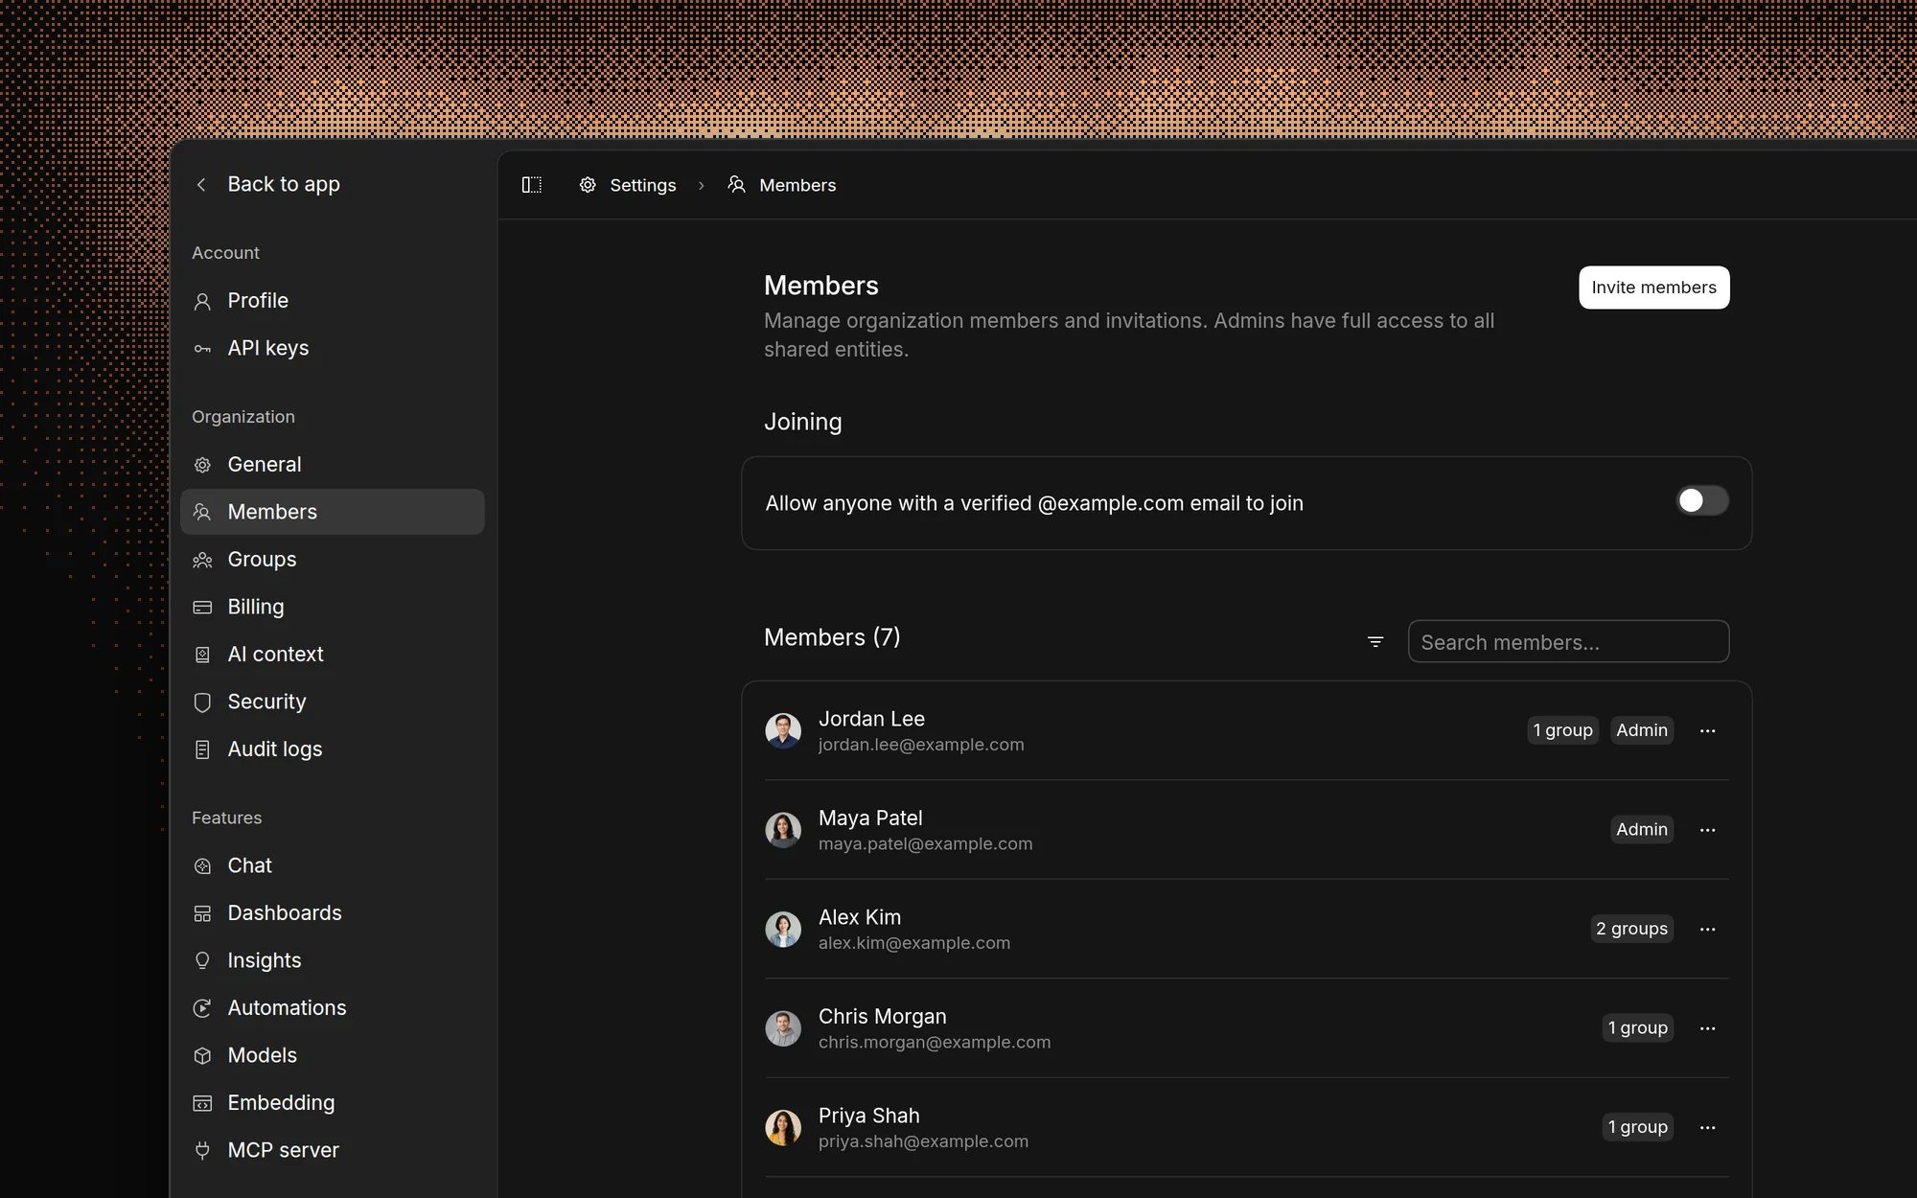Open Embedding feature settings
1917x1198 pixels.
pos(333,1103)
